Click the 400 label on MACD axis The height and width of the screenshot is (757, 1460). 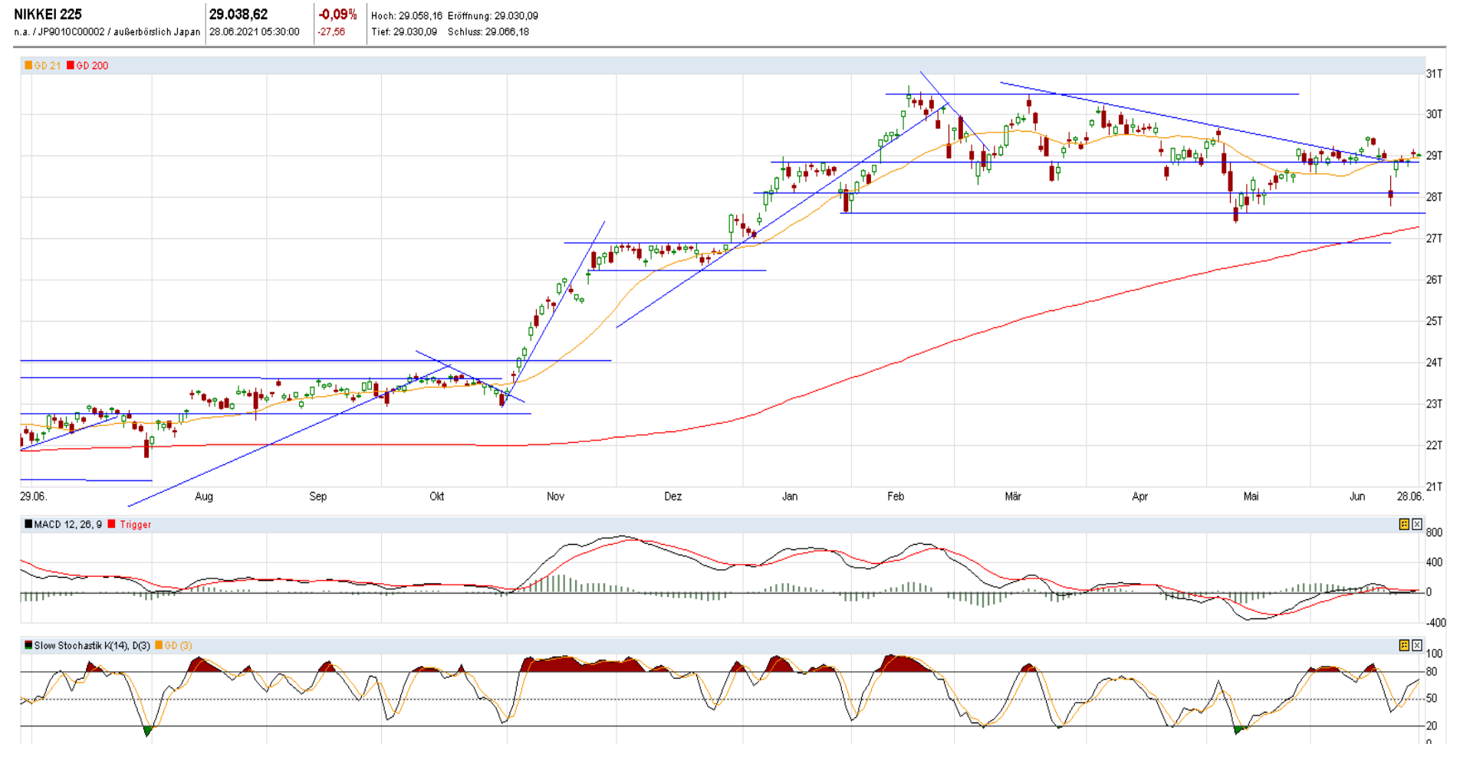[1434, 562]
